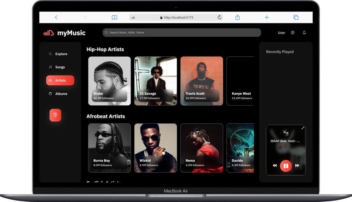This screenshot has height=202, width=352.
Task: Click the Recently Played heading
Action: click(280, 52)
